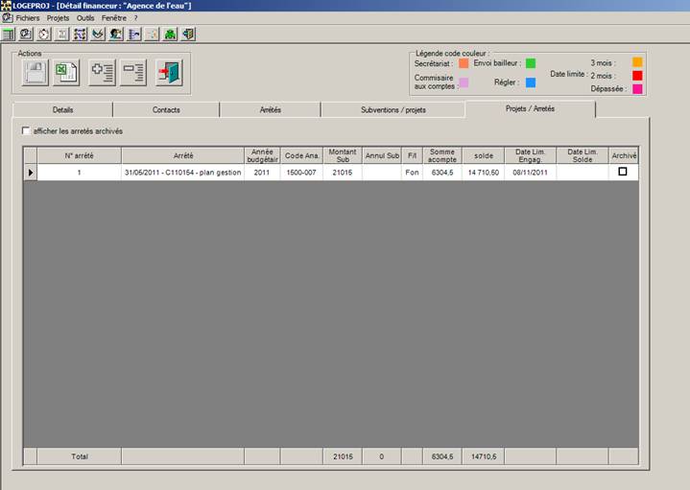Screen dimensions: 690x490
Task: Click the 'Année budgétair' column header
Action: coord(262,155)
